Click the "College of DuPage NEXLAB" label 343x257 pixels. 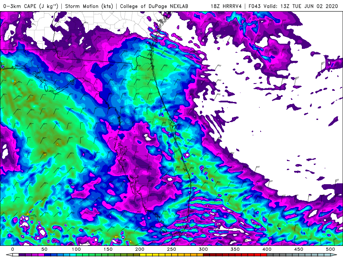point(154,6)
